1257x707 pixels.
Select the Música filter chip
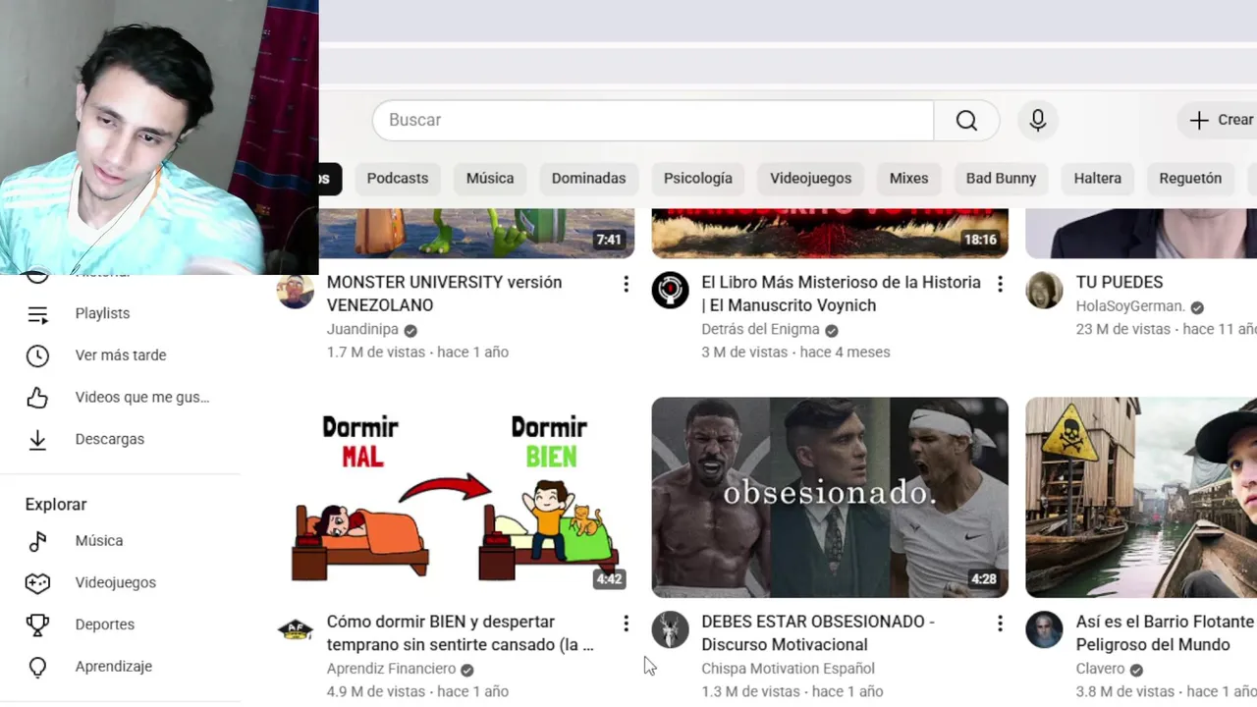tap(490, 178)
